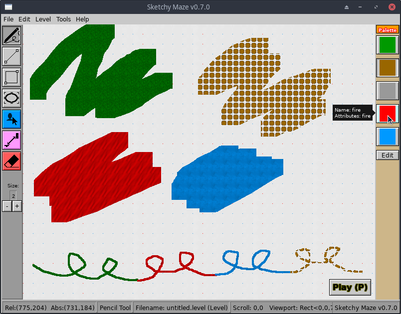Select the Rectangle tool

point(11,77)
